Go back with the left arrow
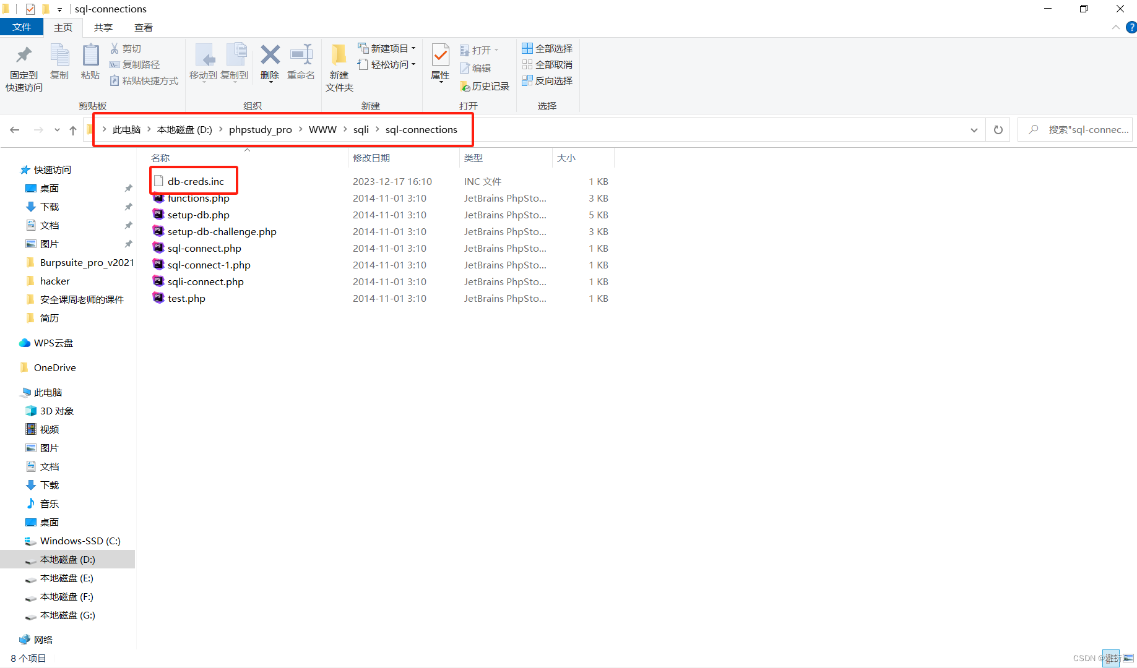Image resolution: width=1137 pixels, height=668 pixels. tap(15, 130)
